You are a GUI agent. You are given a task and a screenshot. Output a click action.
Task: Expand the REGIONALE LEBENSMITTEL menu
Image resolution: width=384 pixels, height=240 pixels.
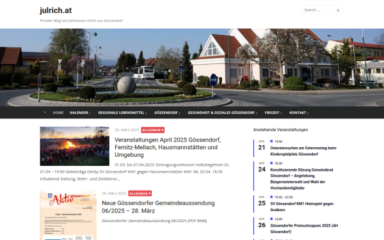(122, 113)
